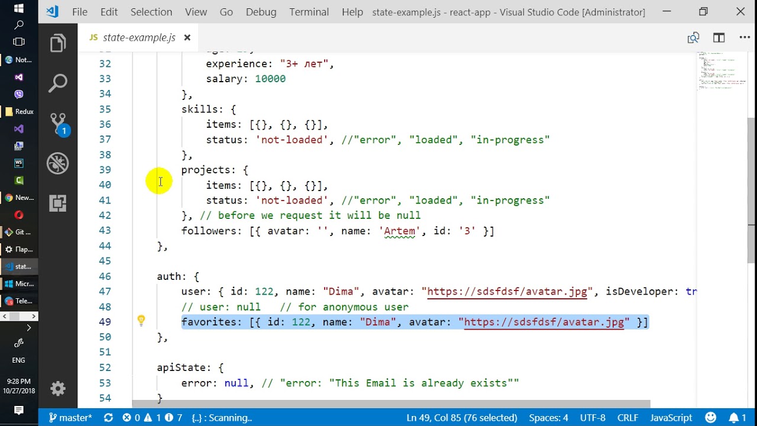The width and height of the screenshot is (757, 426).
Task: Open the Go menu
Action: point(226,12)
